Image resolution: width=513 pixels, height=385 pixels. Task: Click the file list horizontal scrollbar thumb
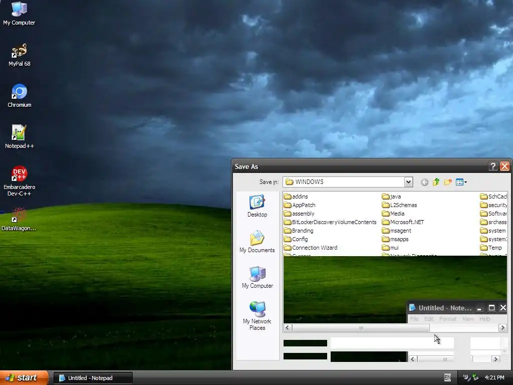click(361, 328)
